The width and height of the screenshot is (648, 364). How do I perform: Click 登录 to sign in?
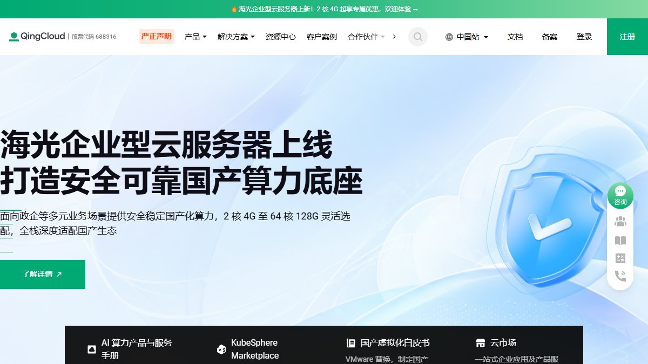[584, 37]
